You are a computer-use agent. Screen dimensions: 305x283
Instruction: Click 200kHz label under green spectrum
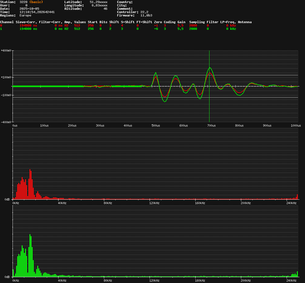click(x=246, y=280)
